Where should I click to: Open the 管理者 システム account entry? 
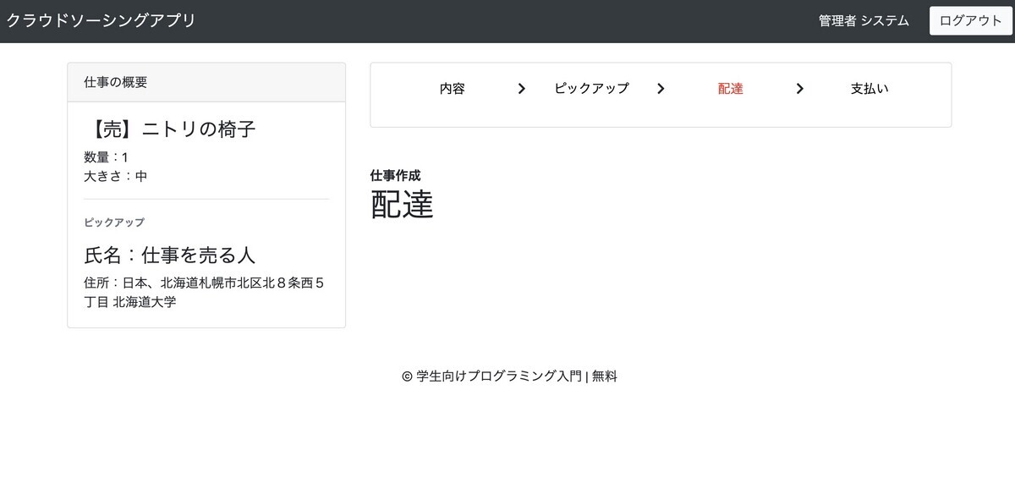862,20
